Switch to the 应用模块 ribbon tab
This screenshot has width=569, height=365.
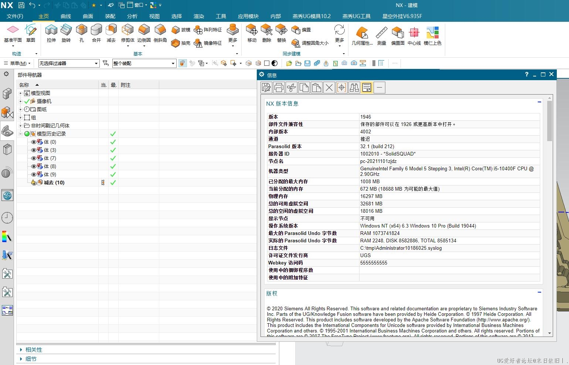tap(248, 16)
